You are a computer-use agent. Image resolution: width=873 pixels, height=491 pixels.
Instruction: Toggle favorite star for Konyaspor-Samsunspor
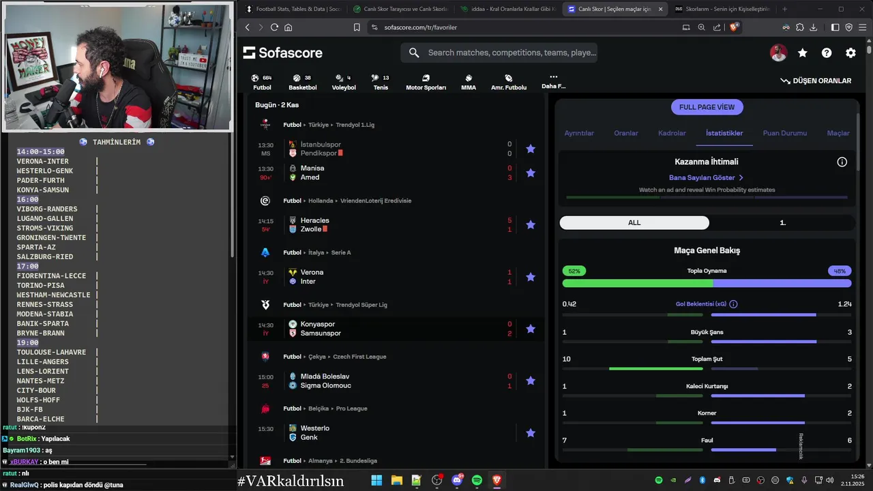(531, 329)
